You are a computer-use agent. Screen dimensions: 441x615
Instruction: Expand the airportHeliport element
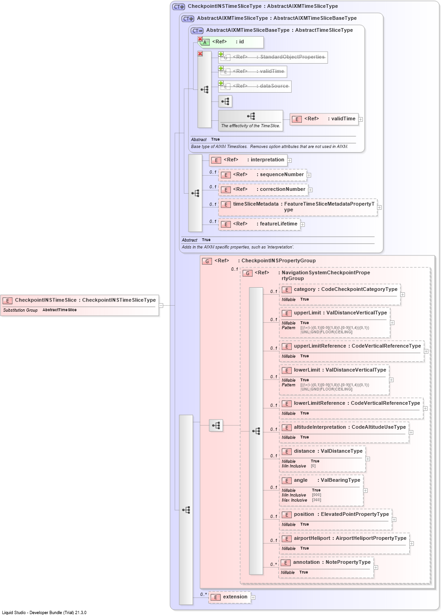pos(412,544)
